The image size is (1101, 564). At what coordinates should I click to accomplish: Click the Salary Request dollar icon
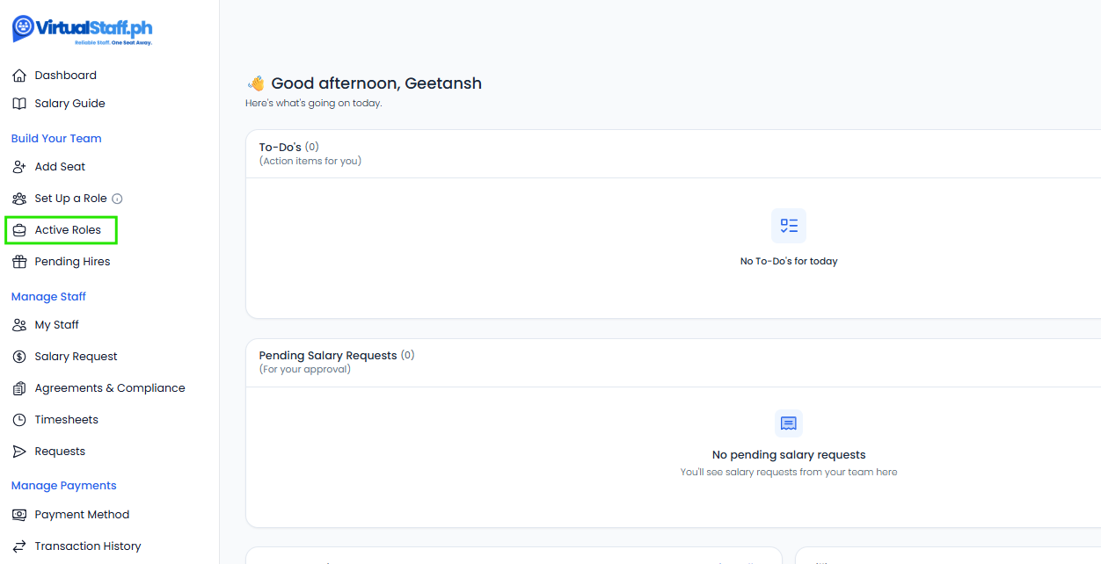[x=19, y=357]
